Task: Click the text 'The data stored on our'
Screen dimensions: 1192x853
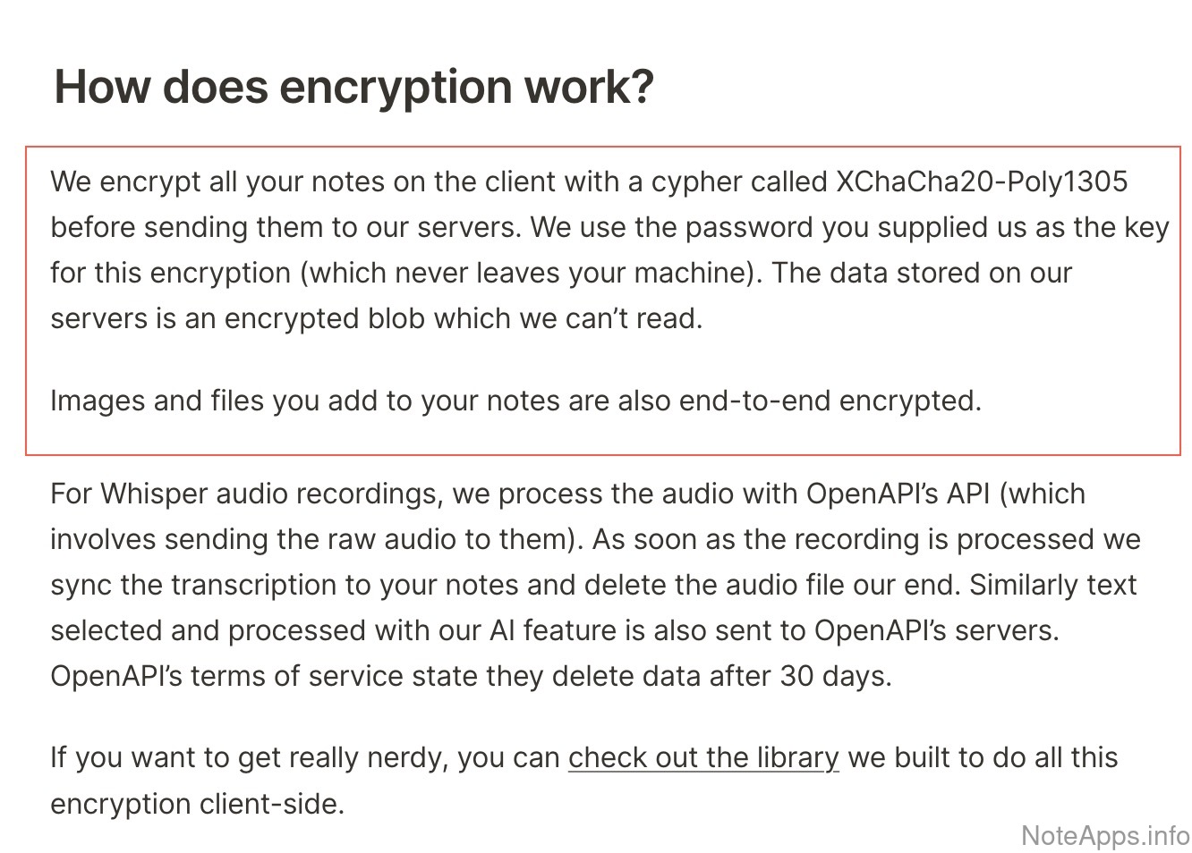Action: (921, 272)
